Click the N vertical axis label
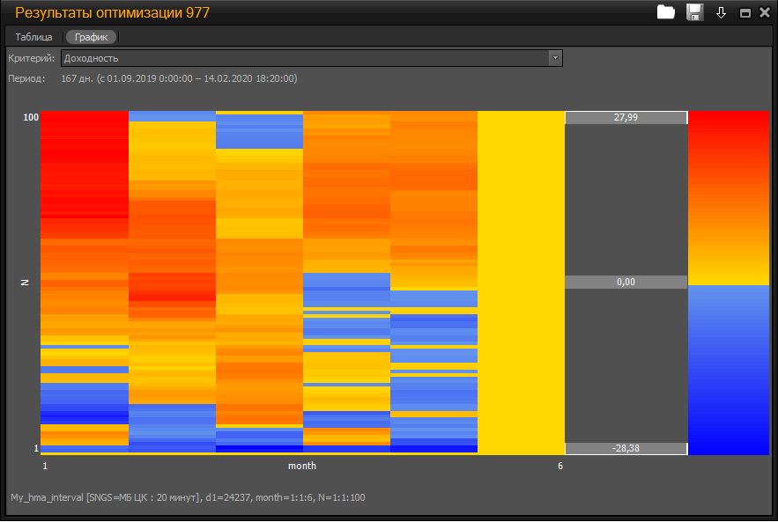Screen dimensions: 778x522 click(25, 283)
